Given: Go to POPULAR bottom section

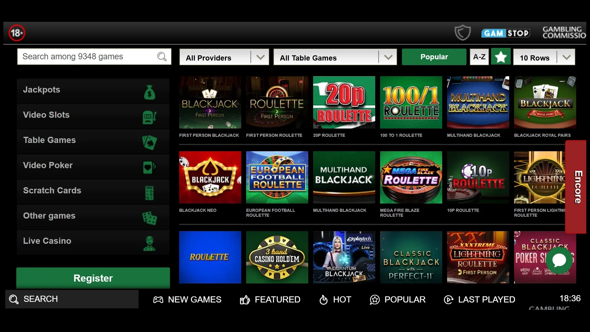Looking at the screenshot, I should click(x=398, y=300).
